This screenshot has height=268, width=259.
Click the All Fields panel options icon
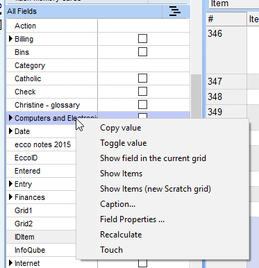coord(175,11)
